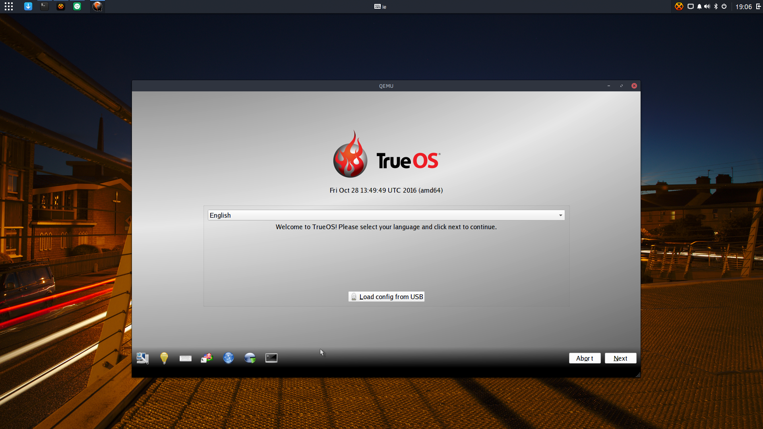Close the QEMU window
The image size is (763, 429).
(634, 86)
